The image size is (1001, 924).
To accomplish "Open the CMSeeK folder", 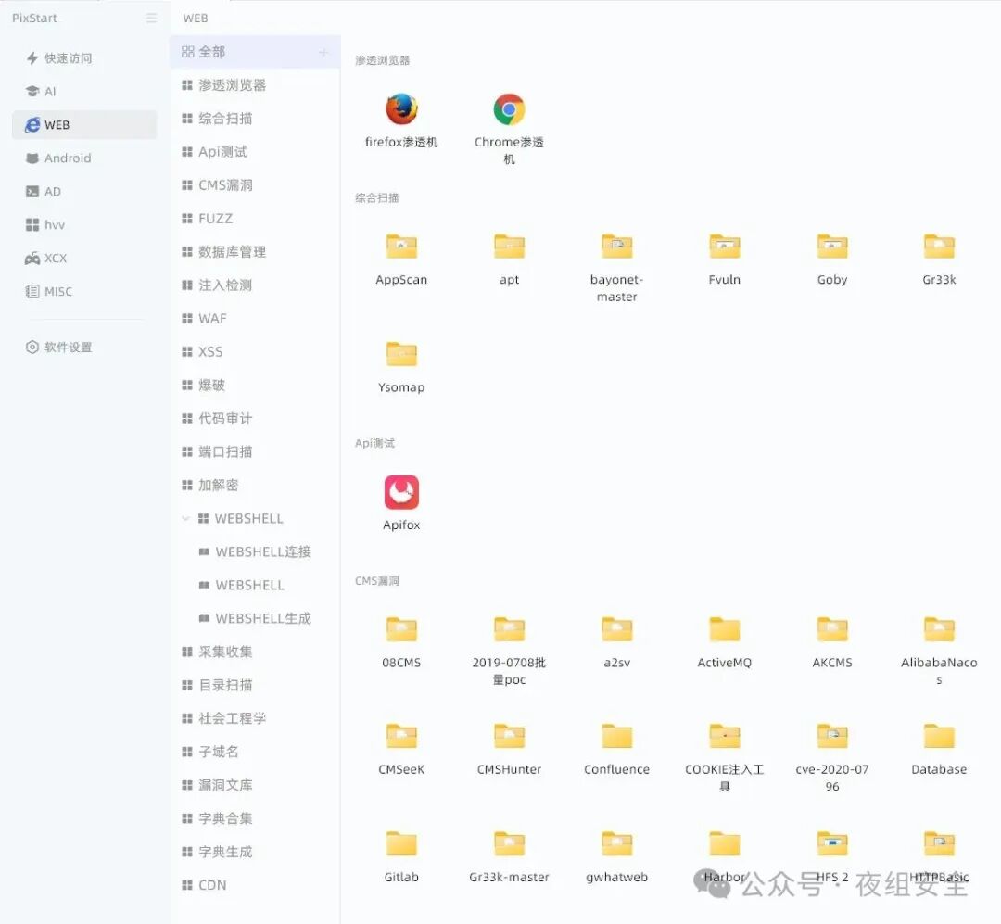I will pyautogui.click(x=401, y=736).
